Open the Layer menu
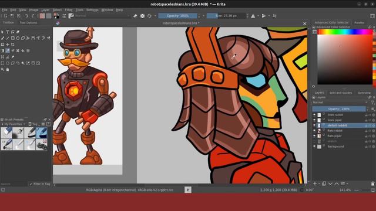 (x=45, y=10)
